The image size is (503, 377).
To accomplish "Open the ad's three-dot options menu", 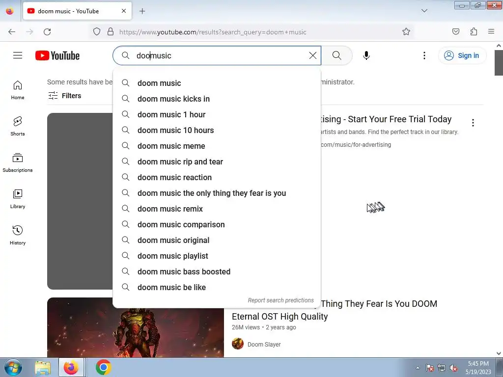I will pos(473,123).
